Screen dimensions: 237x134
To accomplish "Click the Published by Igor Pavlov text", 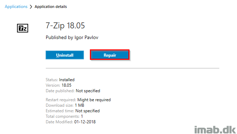I will tap(72, 37).
